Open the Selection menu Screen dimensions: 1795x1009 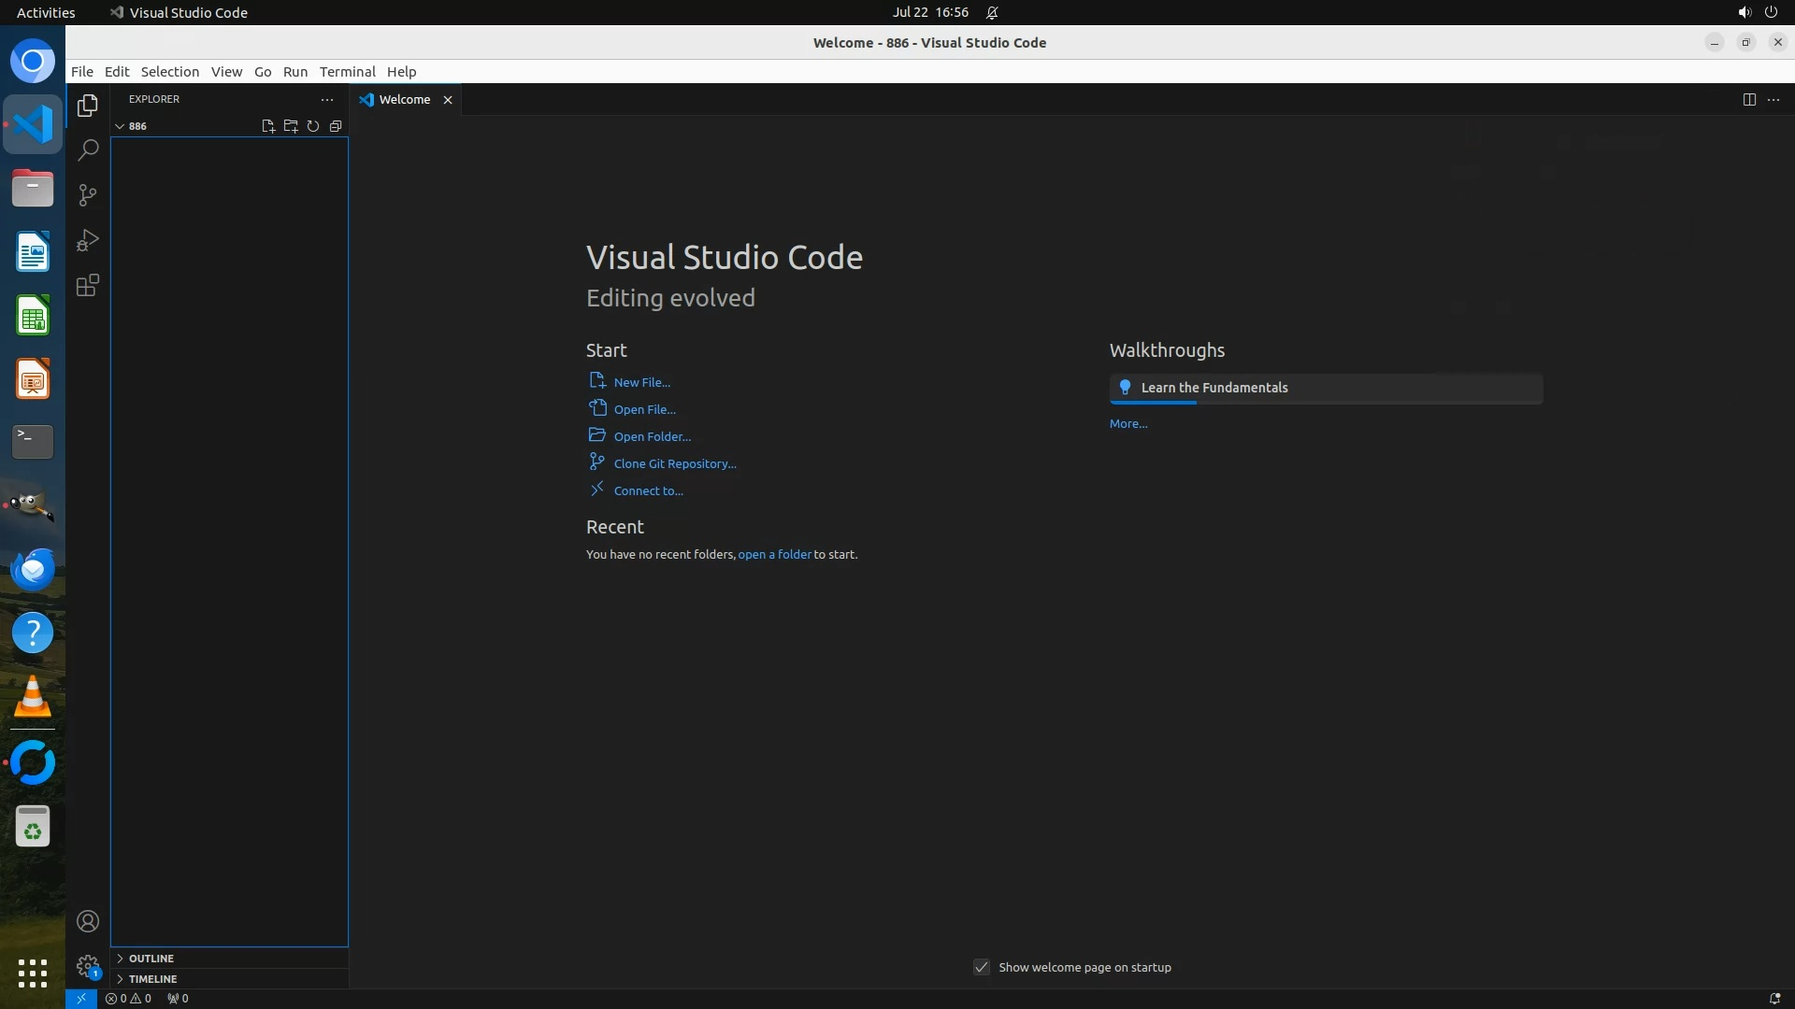[169, 72]
